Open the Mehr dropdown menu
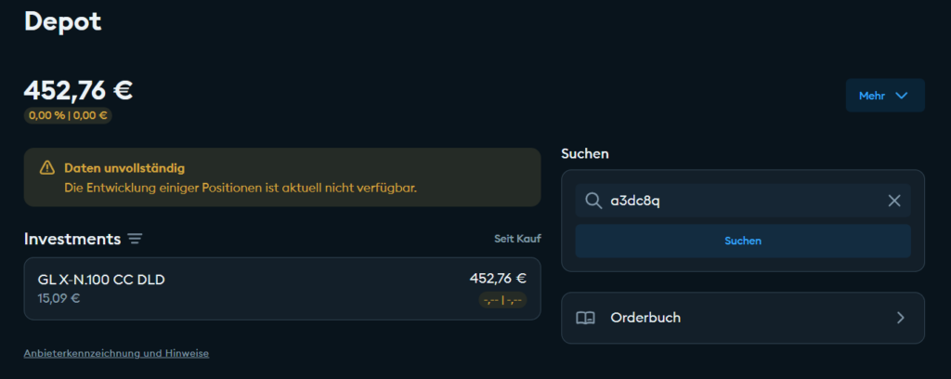This screenshot has height=379, width=951. tap(884, 96)
